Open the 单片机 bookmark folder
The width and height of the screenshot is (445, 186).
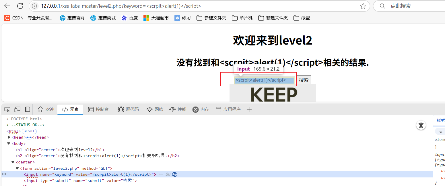click(x=242, y=18)
